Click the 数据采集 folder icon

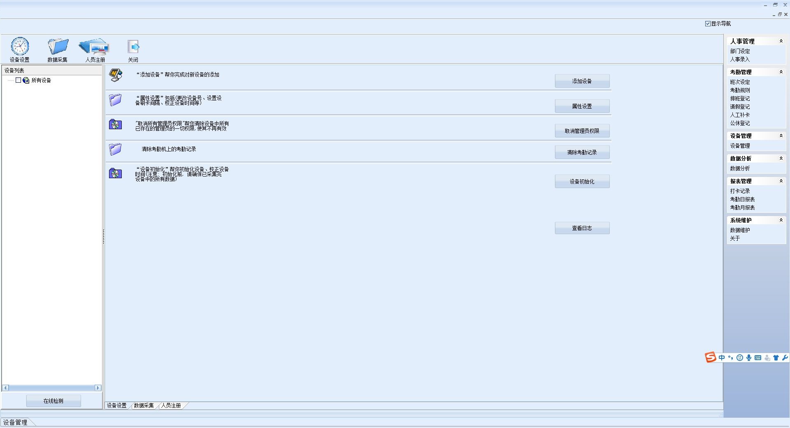pos(58,46)
